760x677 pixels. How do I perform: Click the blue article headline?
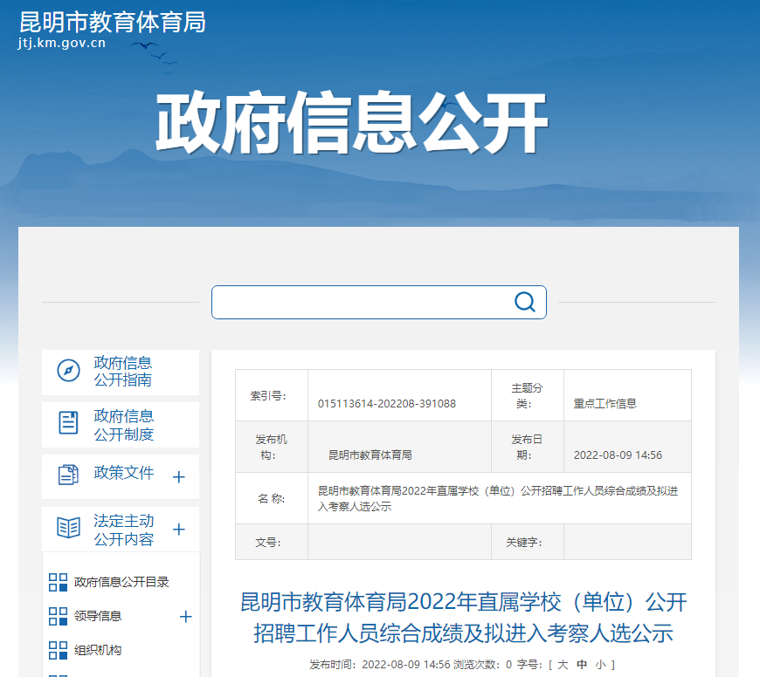pos(463,618)
